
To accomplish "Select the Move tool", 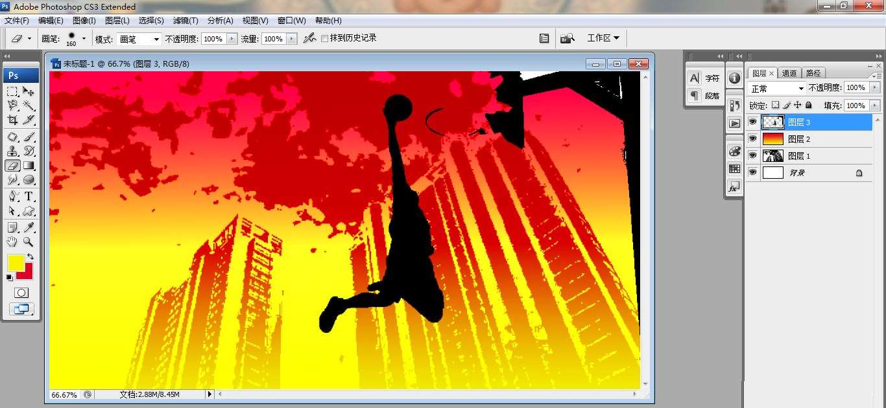I will click(29, 91).
